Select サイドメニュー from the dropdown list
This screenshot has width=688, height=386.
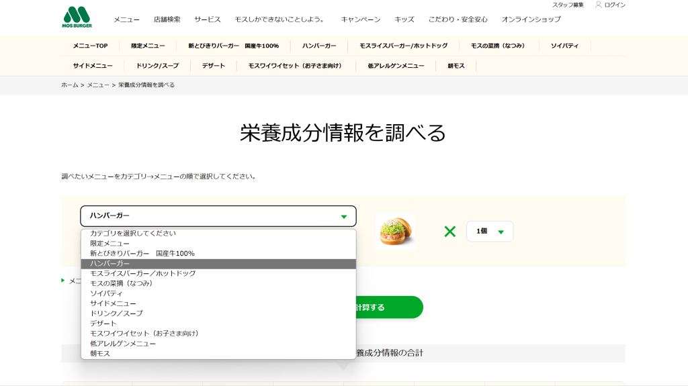point(113,303)
